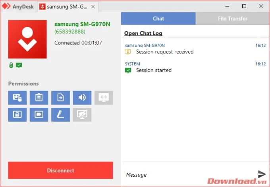Click the Session started message
The width and height of the screenshot is (270, 187).
[154, 70]
